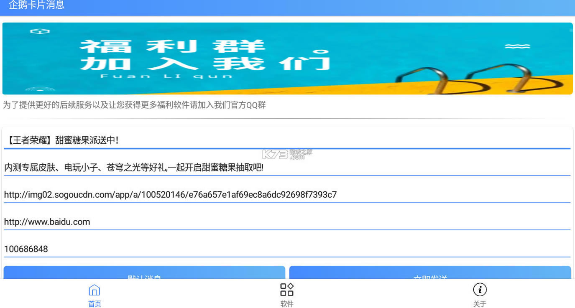Open the 首页 home tab icon

point(95,290)
